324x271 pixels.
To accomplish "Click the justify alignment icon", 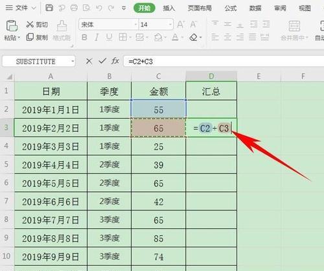I will pyautogui.click(x=252, y=37).
